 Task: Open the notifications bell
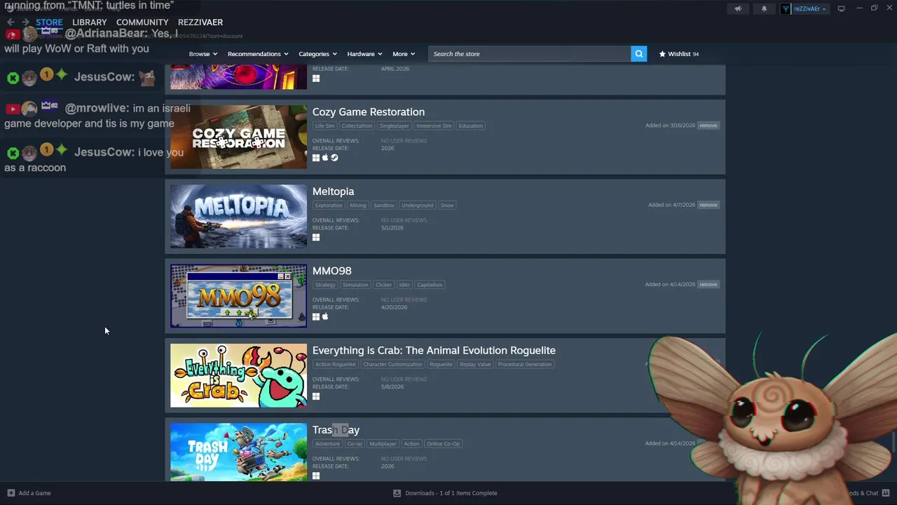click(764, 8)
